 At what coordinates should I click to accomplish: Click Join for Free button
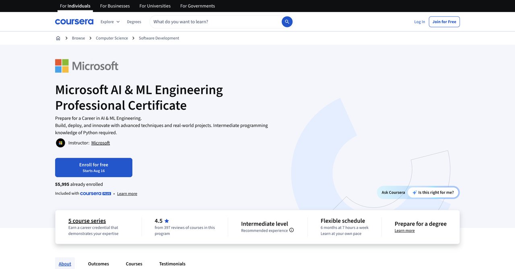[x=444, y=22]
